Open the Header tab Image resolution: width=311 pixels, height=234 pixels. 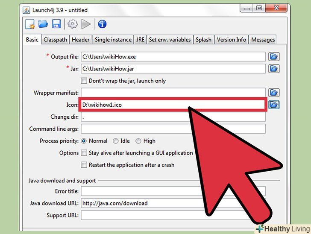tap(80, 40)
